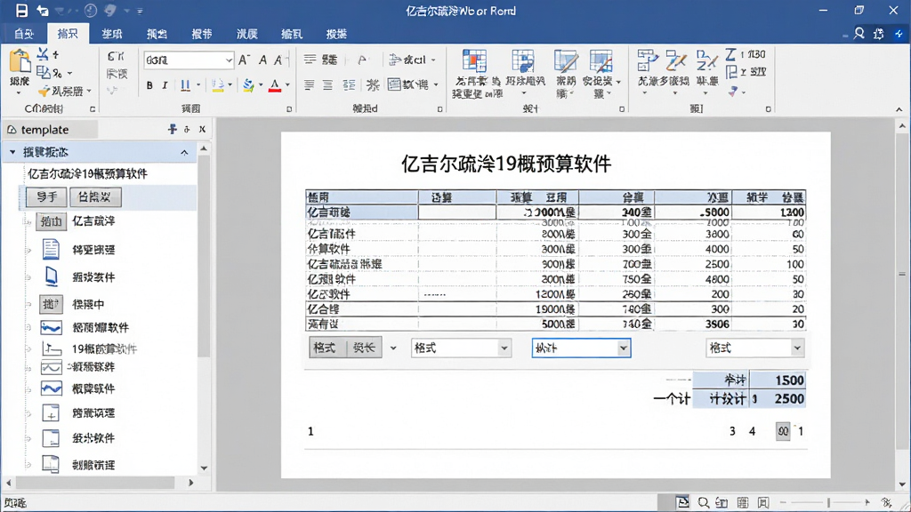
Task: Click the third icon in the right-most ribbon group
Action: coord(706,61)
